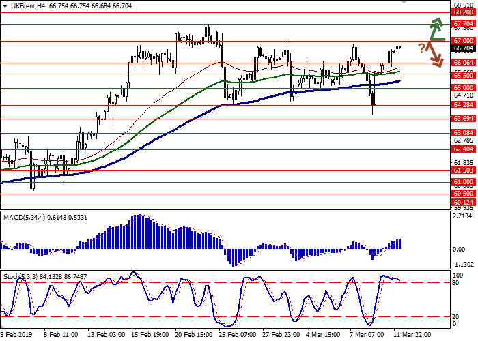Image resolution: width=478 pixels, height=341 pixels.
Task: Click the 25 Feb 07:00 date label
Action: click(237, 336)
